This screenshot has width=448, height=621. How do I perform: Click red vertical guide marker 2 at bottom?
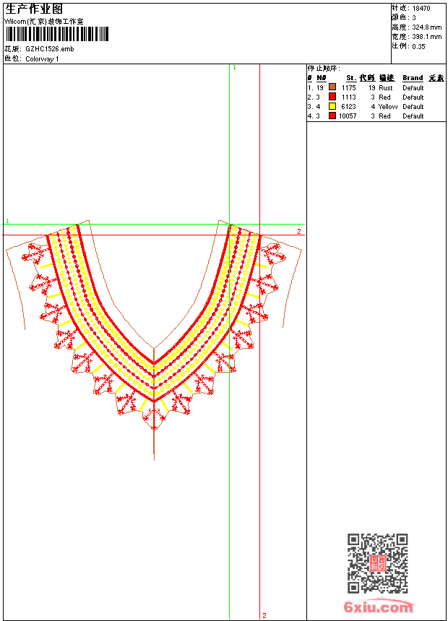click(x=264, y=615)
